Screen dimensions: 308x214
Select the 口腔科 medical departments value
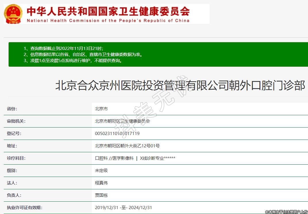pyautogui.click(x=135, y=158)
